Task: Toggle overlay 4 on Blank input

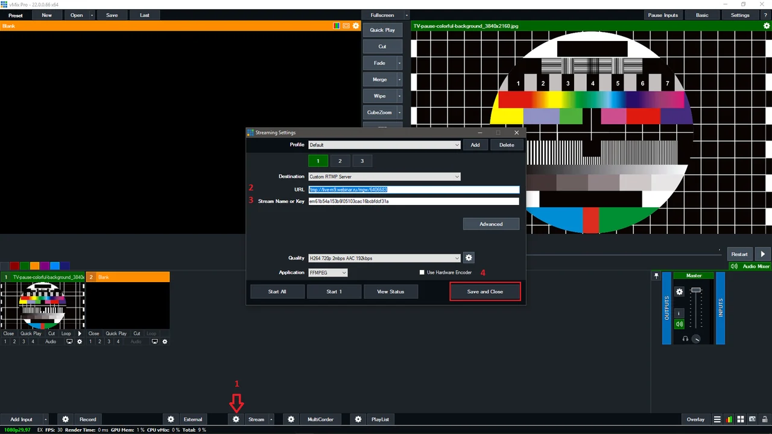Action: [x=118, y=342]
